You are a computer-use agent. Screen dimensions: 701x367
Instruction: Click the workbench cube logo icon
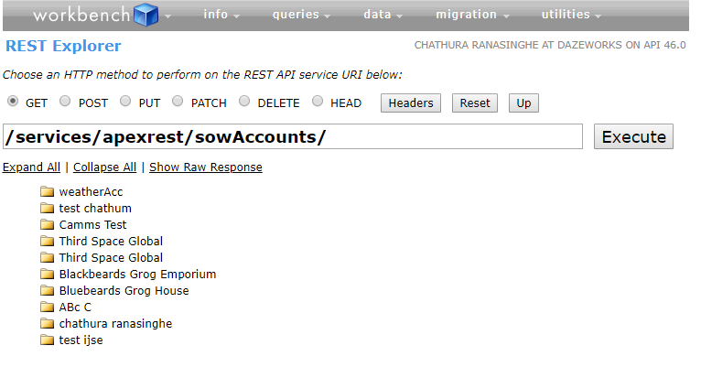[x=146, y=15]
